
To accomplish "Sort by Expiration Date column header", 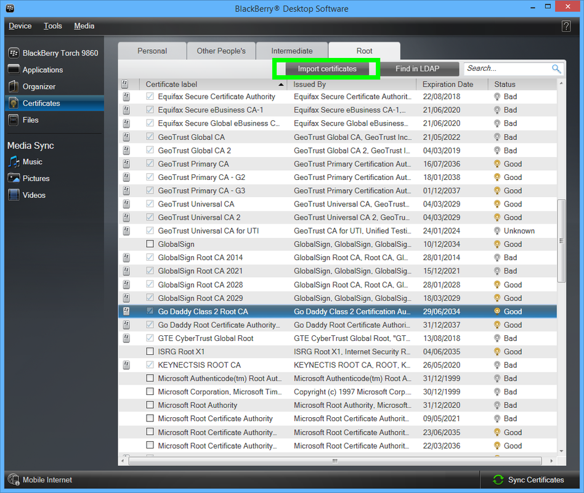I will (x=452, y=84).
